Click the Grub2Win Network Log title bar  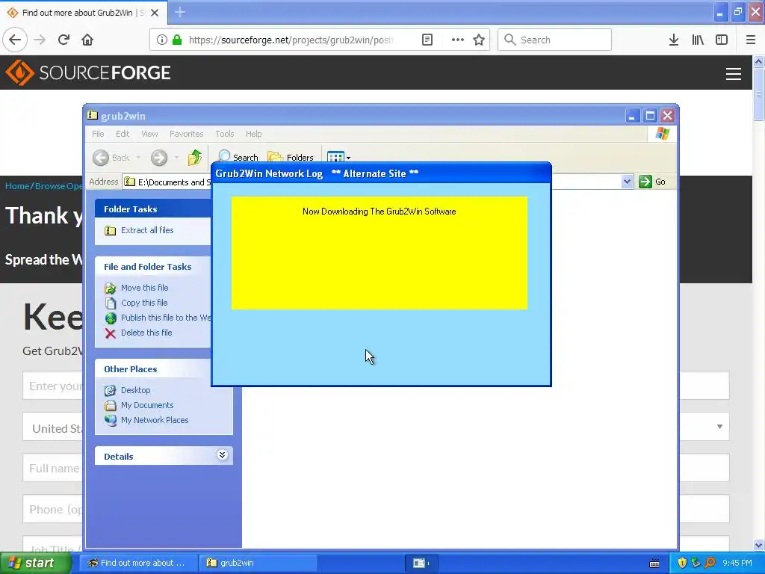point(381,173)
